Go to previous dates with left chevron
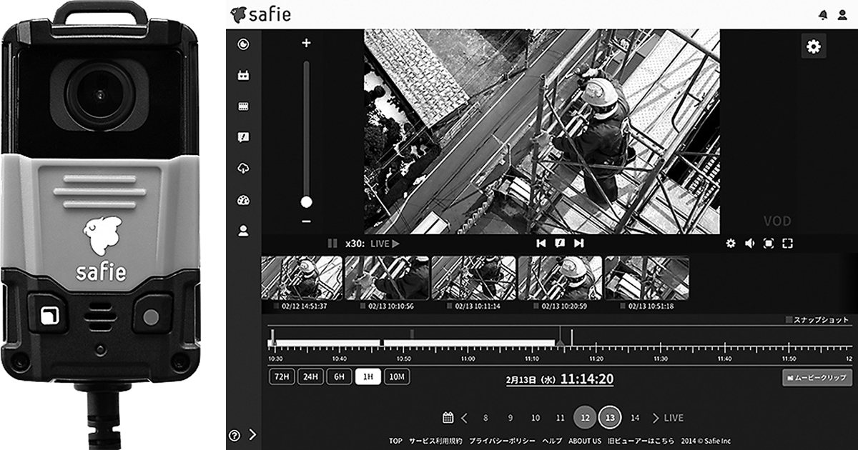Image resolution: width=858 pixels, height=450 pixels. point(464,418)
